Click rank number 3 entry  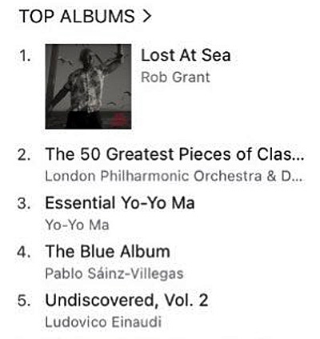tap(24, 203)
